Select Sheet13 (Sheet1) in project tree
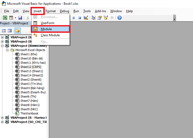This screenshot has height=138, width=193. (x=32, y=71)
